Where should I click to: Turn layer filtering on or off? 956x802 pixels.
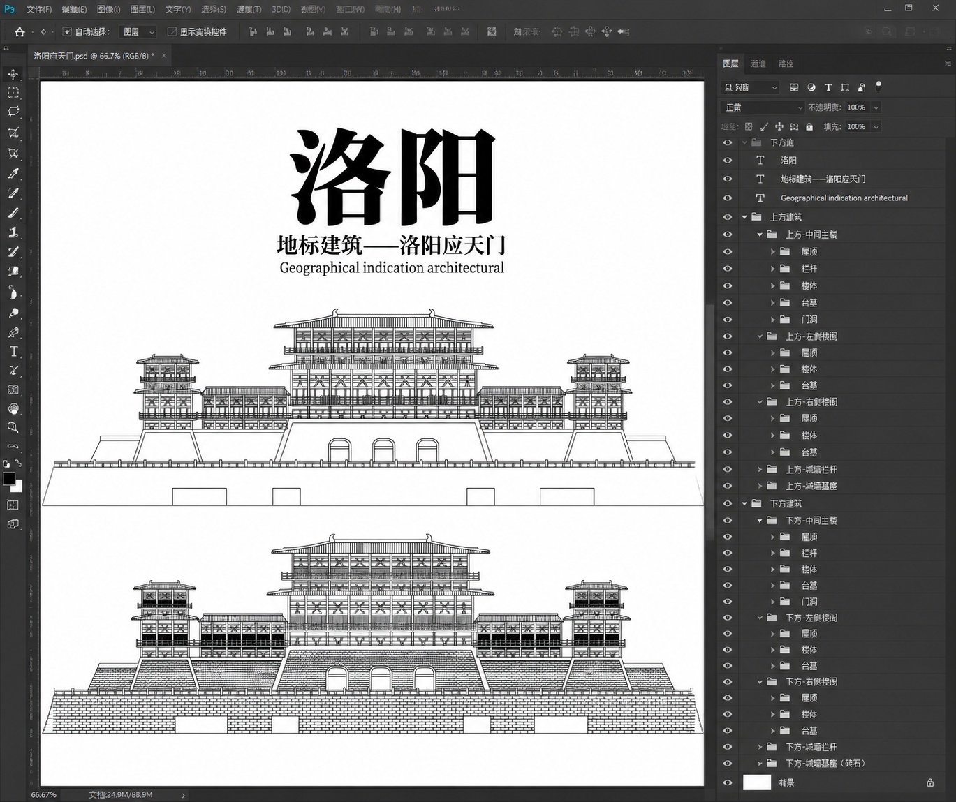coord(878,87)
